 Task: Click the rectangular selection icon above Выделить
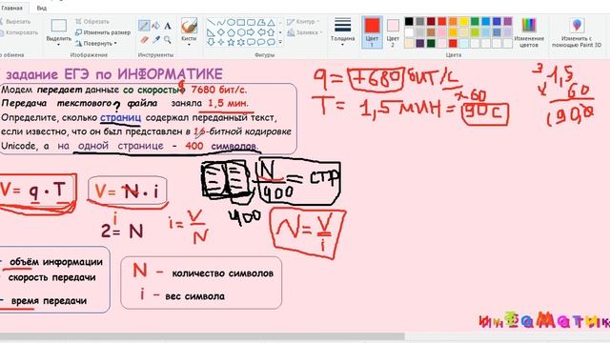pyautogui.click(x=59, y=26)
